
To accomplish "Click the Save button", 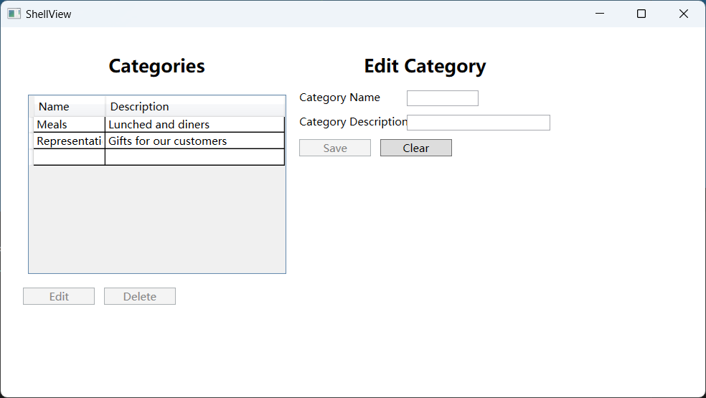I will 335,148.
